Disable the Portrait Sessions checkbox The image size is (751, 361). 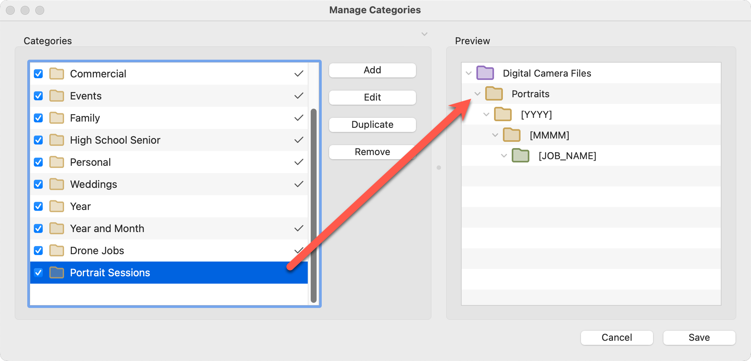(x=38, y=273)
